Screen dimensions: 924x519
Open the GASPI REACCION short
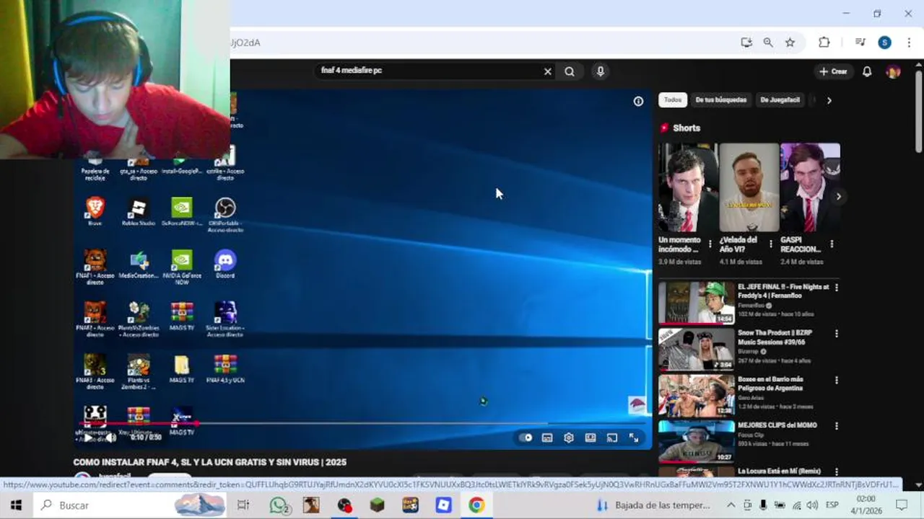click(810, 187)
